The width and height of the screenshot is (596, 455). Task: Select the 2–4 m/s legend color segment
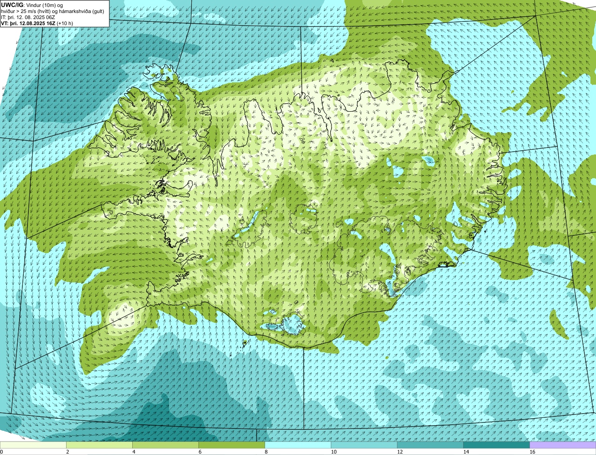[99, 445]
